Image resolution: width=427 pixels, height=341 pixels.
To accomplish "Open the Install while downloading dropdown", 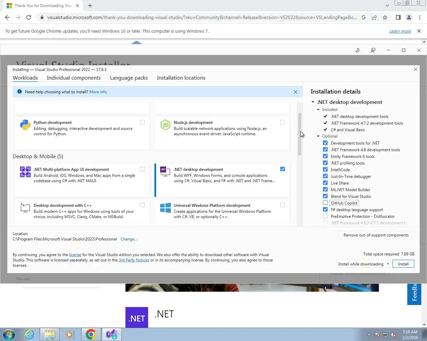I will coord(364,264).
